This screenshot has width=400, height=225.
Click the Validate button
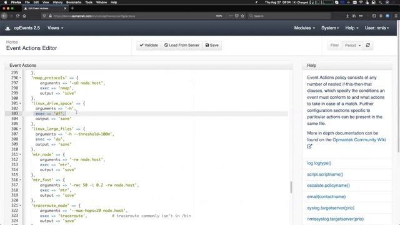coord(149,45)
